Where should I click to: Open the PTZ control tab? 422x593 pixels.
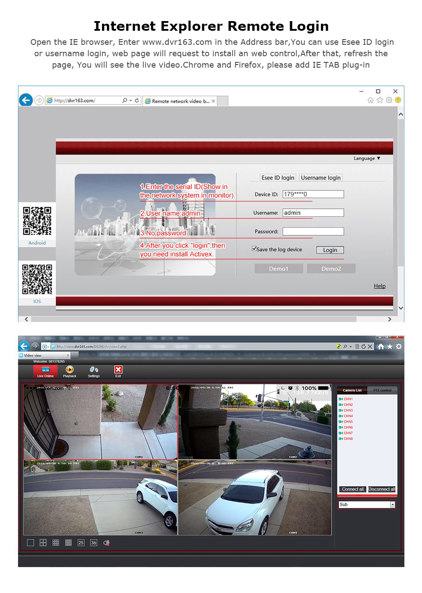tap(382, 390)
